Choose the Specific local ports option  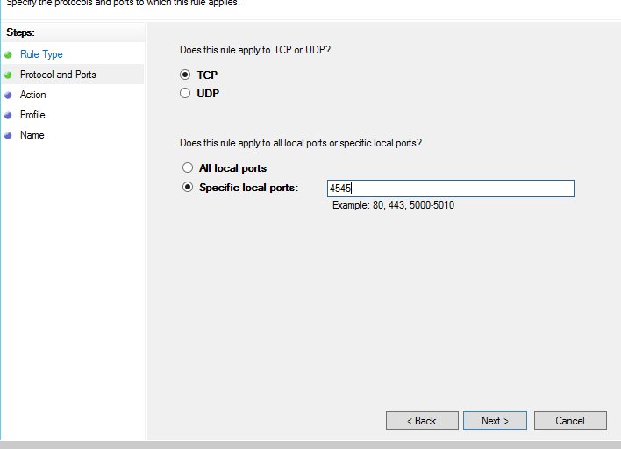pos(188,187)
